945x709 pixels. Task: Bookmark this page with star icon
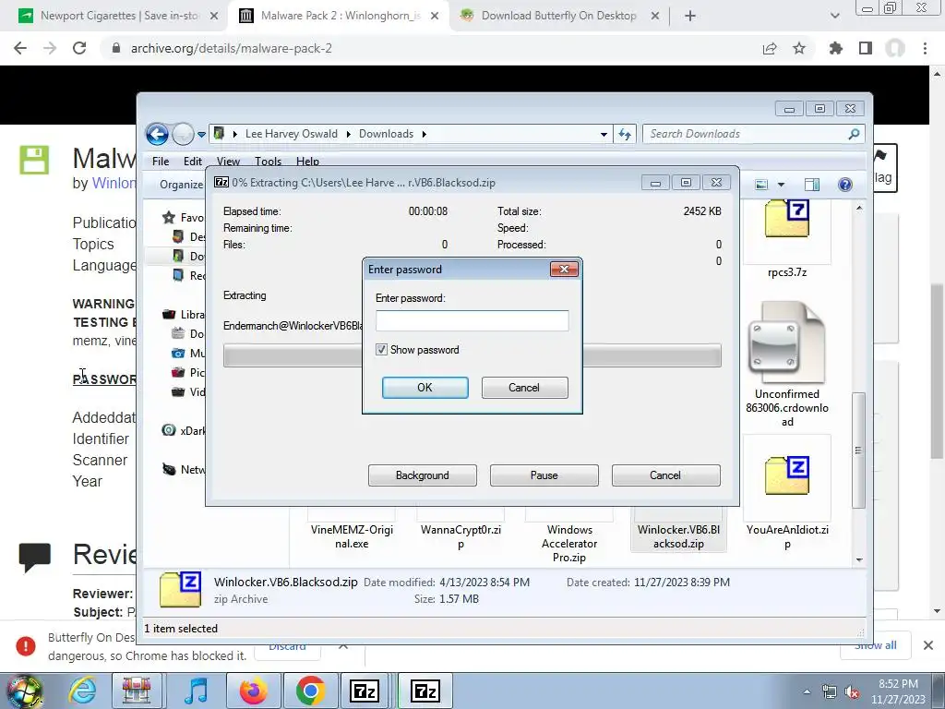(799, 48)
